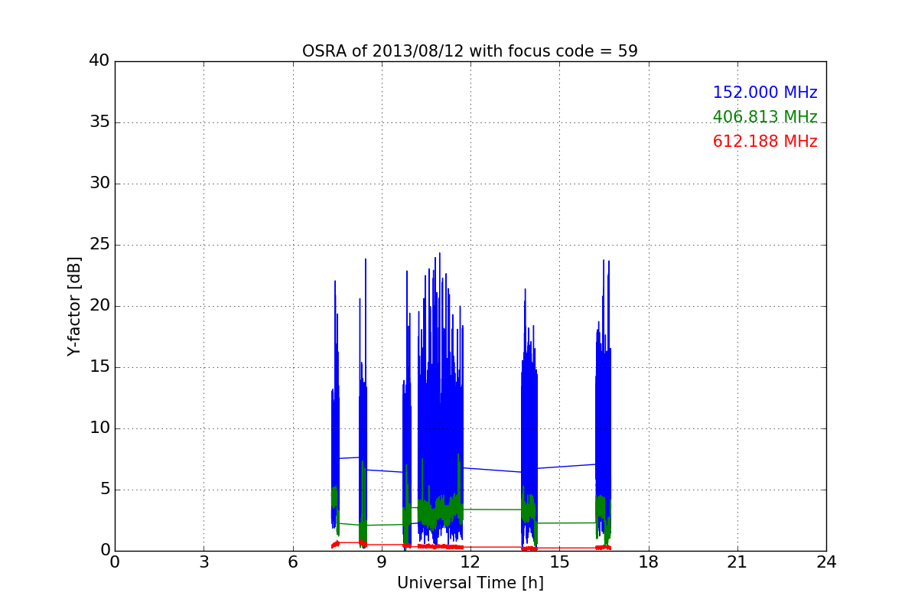Click x-axis tick label 9
Screen dimensions: 918x612
click(382, 562)
